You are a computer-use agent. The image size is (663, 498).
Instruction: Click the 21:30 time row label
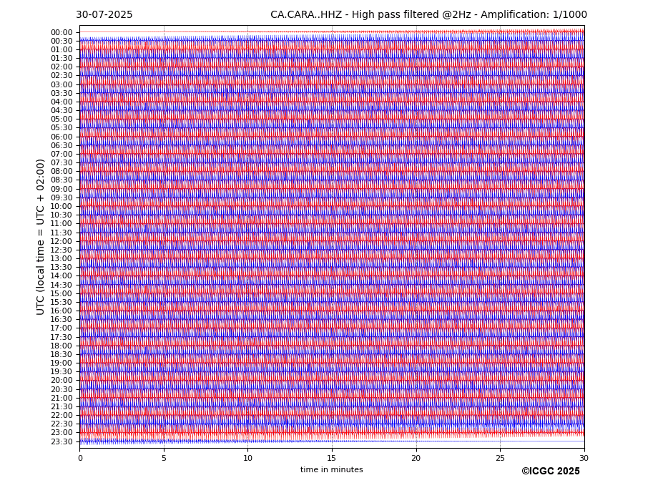tap(62, 406)
